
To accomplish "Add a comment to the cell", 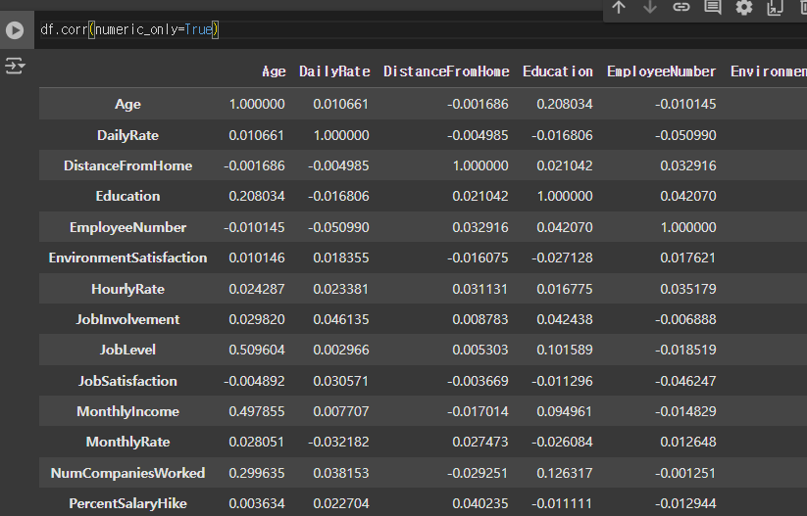I will click(x=713, y=7).
